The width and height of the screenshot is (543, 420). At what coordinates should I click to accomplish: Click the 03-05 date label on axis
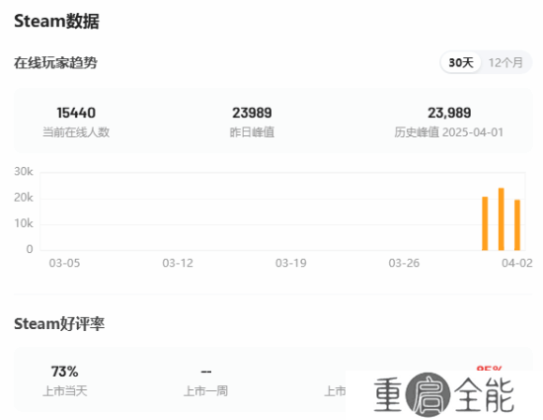pyautogui.click(x=64, y=263)
